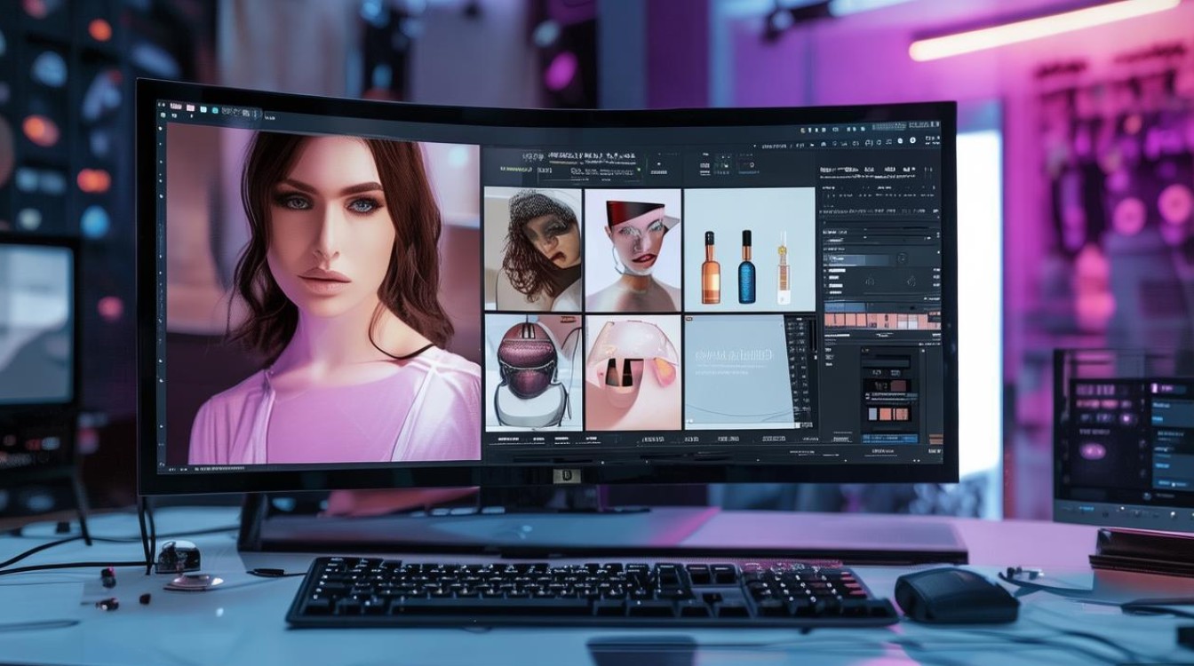Click the round dial icon beside the blue bar

(x=901, y=258)
